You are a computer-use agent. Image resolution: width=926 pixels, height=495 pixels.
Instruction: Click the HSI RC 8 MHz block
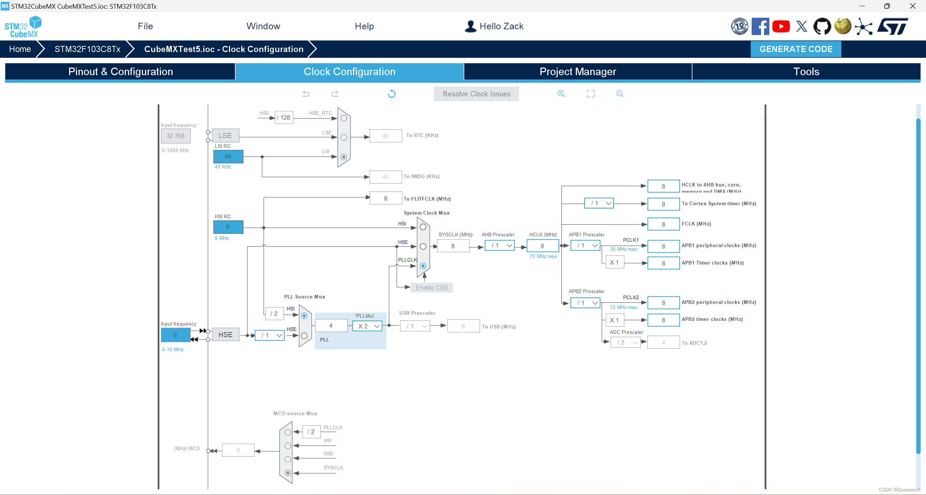click(x=228, y=227)
